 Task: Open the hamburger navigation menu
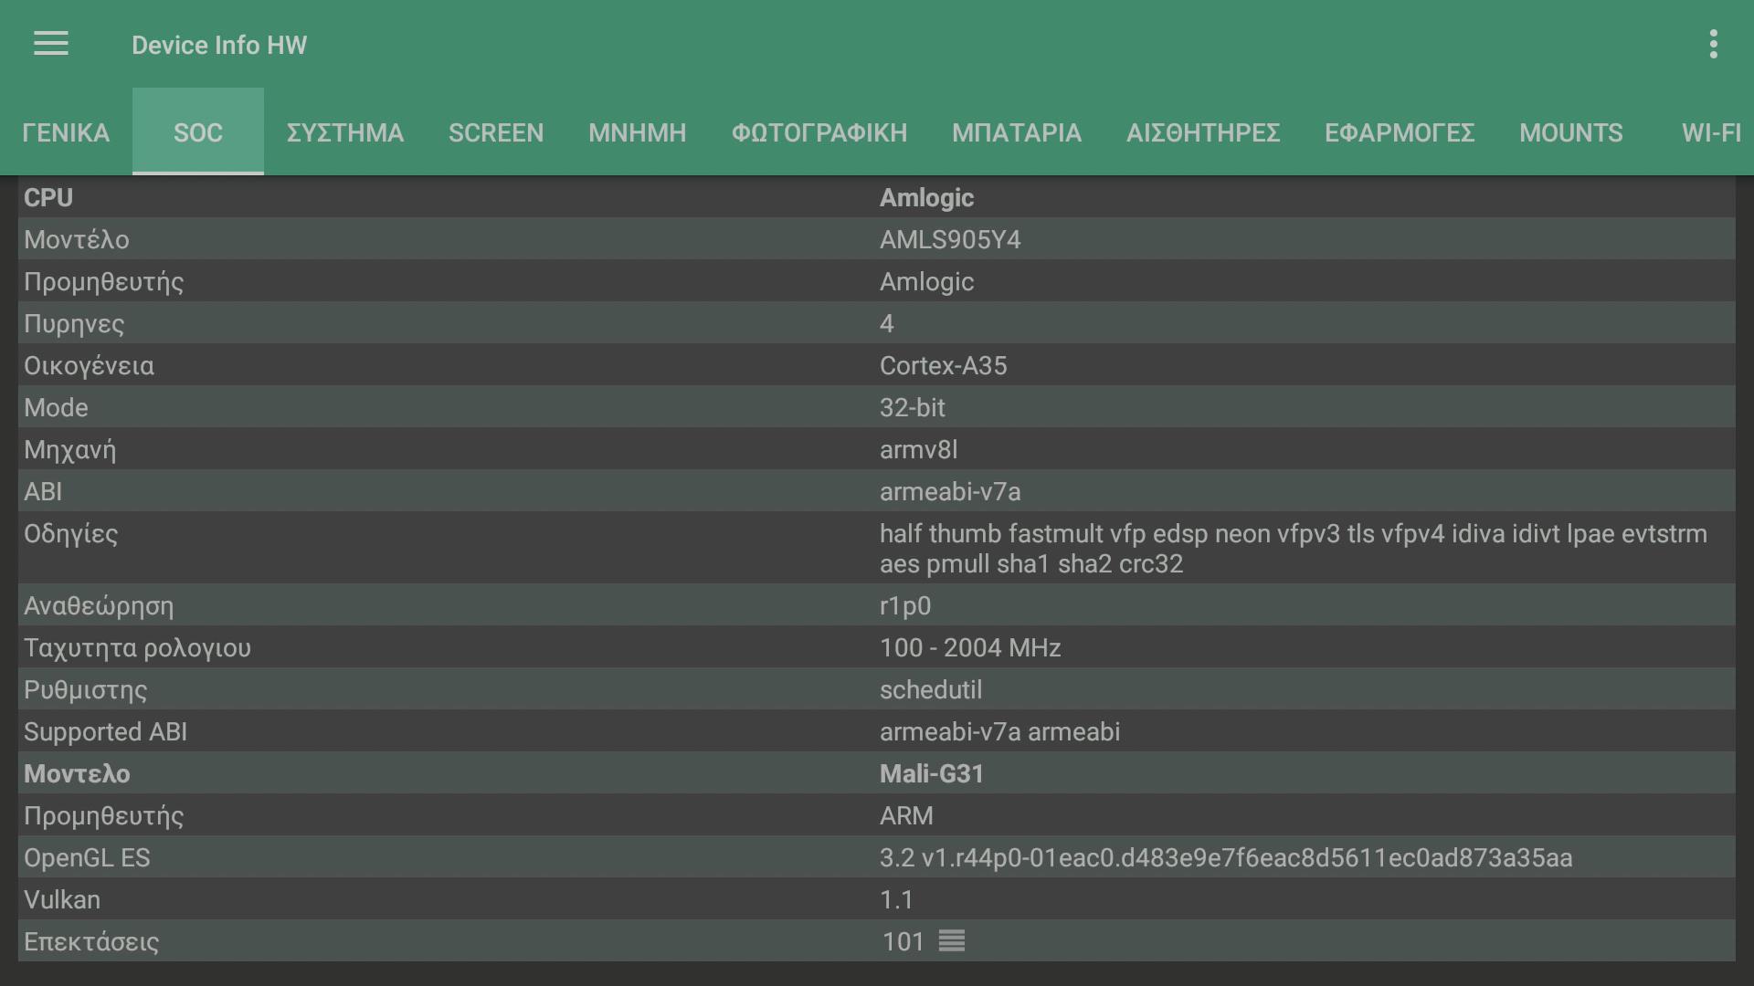(x=51, y=44)
